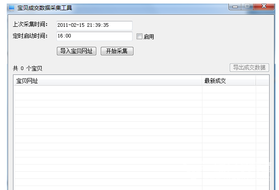Click the 导入宝贝网址 button
Viewport: 279px width, 190px height.
click(x=77, y=51)
